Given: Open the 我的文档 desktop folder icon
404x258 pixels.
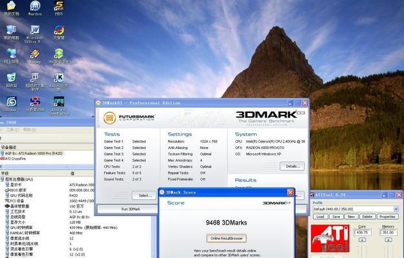Looking at the screenshot, I should pos(11,8).
